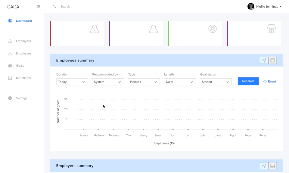Expand the Recommended by System dropdown
This screenshot has height=173, width=289.
[108, 82]
